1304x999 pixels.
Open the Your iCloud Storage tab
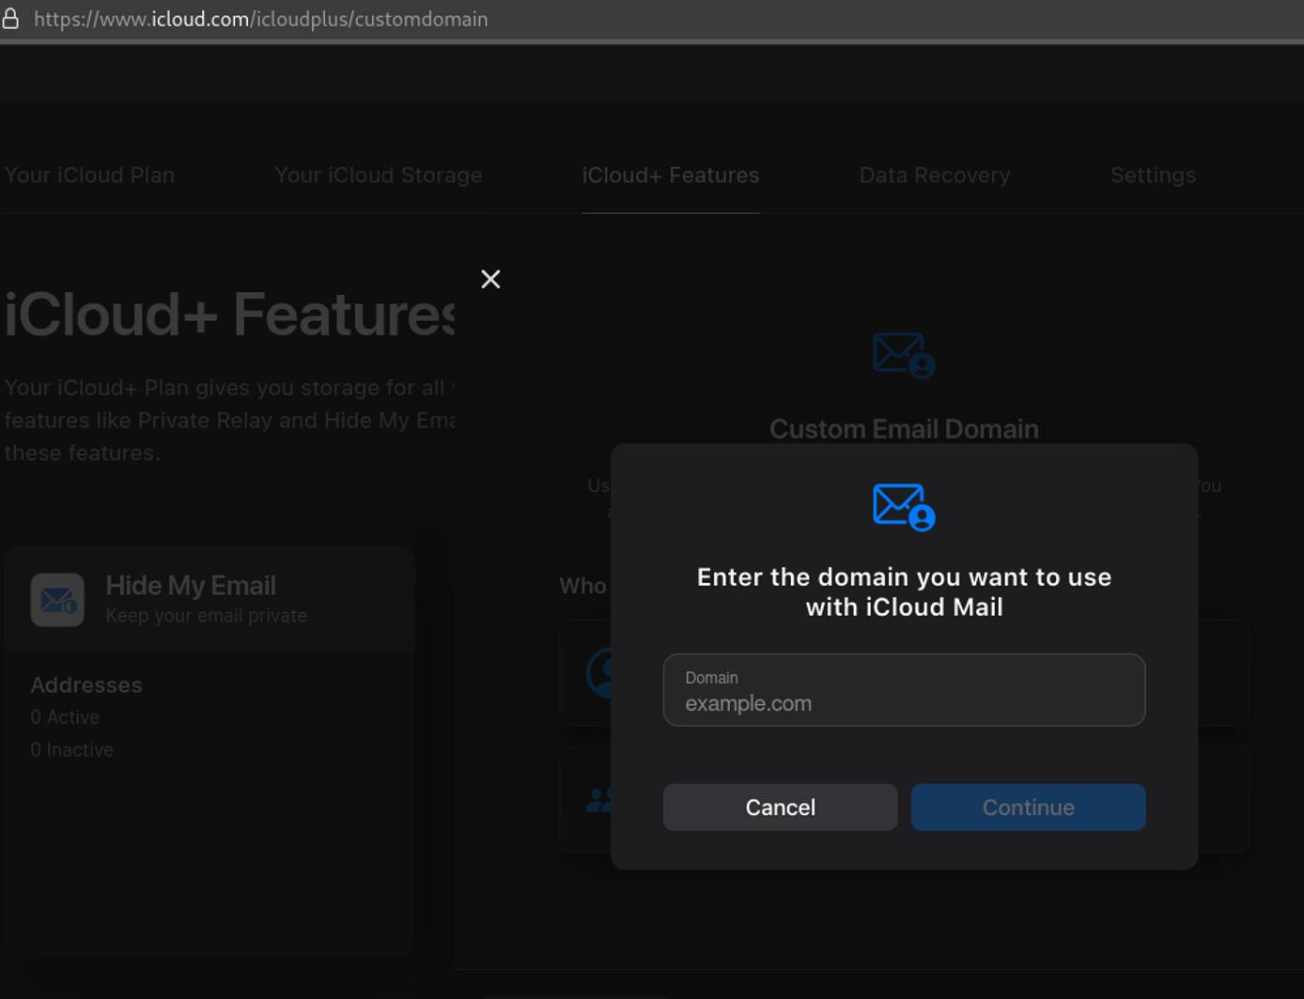[379, 175]
